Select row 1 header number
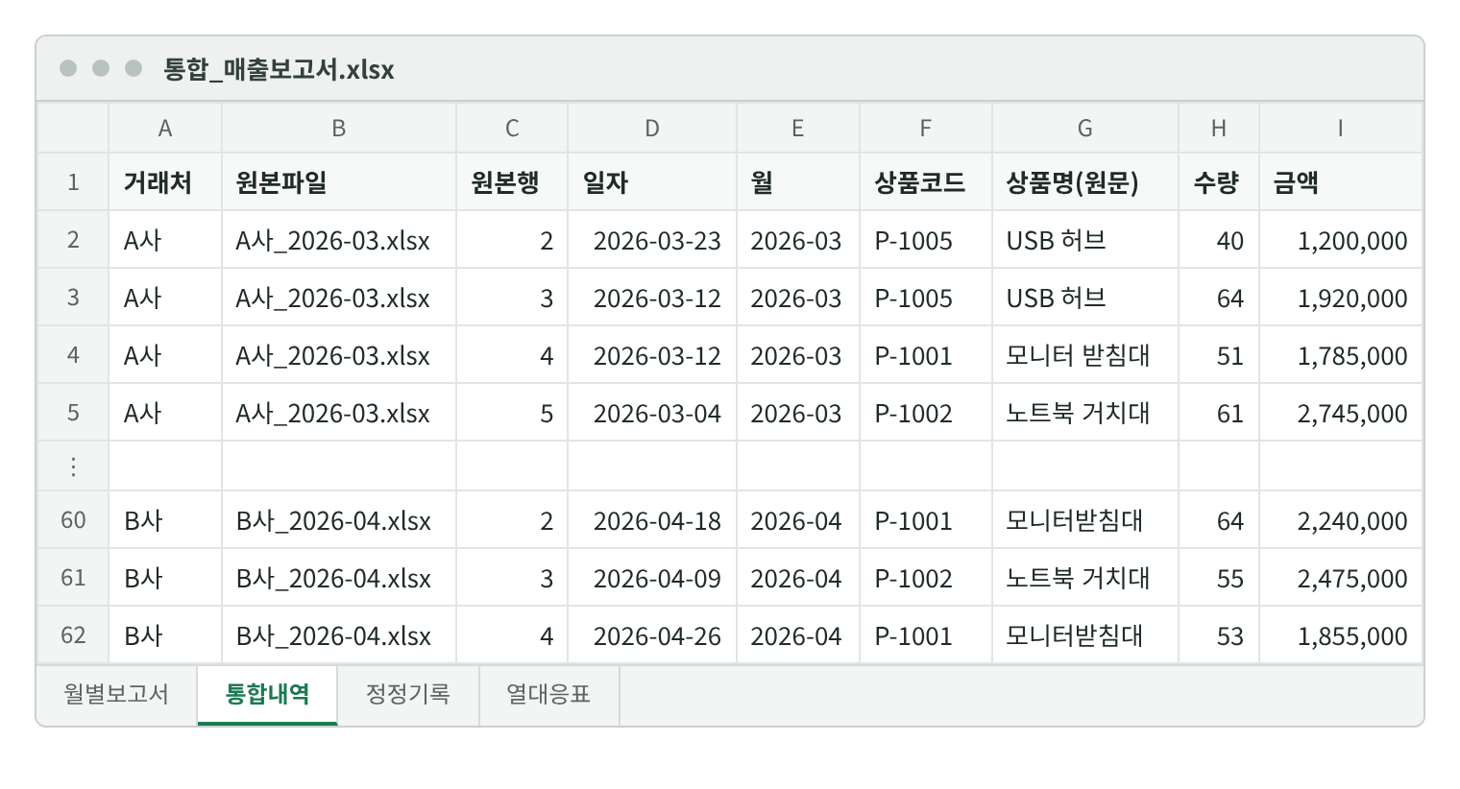 (x=73, y=182)
